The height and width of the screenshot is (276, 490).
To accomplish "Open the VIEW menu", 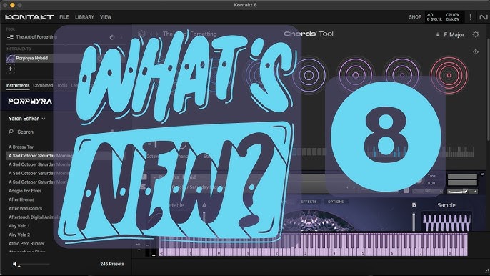I will [x=106, y=17].
